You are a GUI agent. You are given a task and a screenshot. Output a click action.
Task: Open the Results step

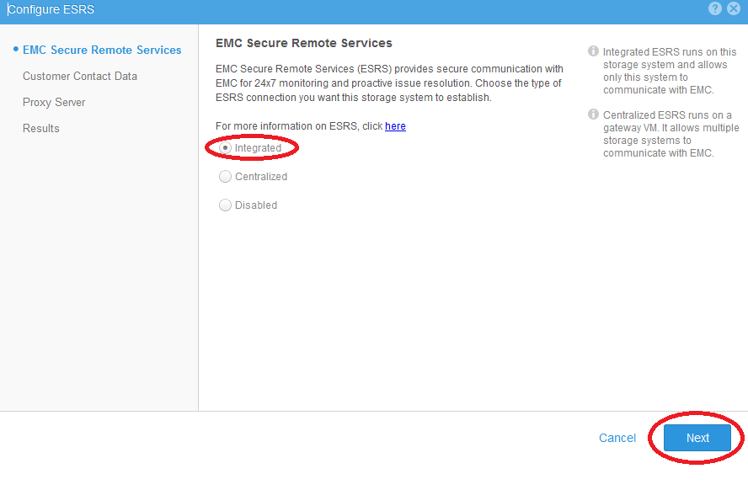[x=41, y=128]
